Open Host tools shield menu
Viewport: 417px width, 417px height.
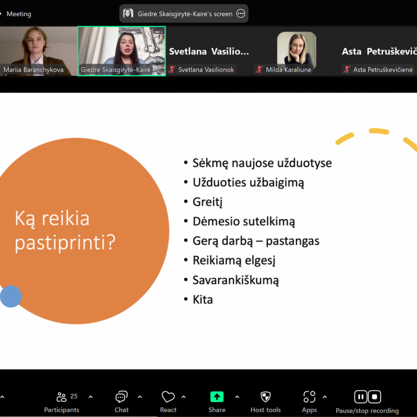265,402
